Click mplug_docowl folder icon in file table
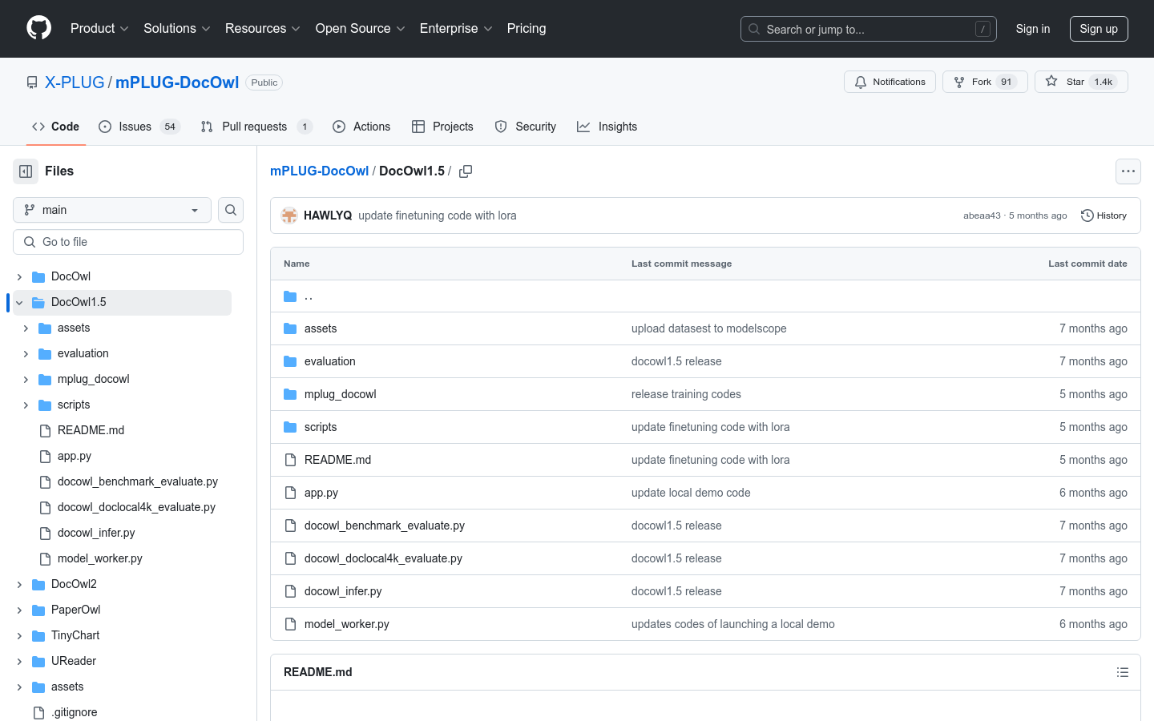Viewport: 1154px width, 721px height. coord(290,394)
